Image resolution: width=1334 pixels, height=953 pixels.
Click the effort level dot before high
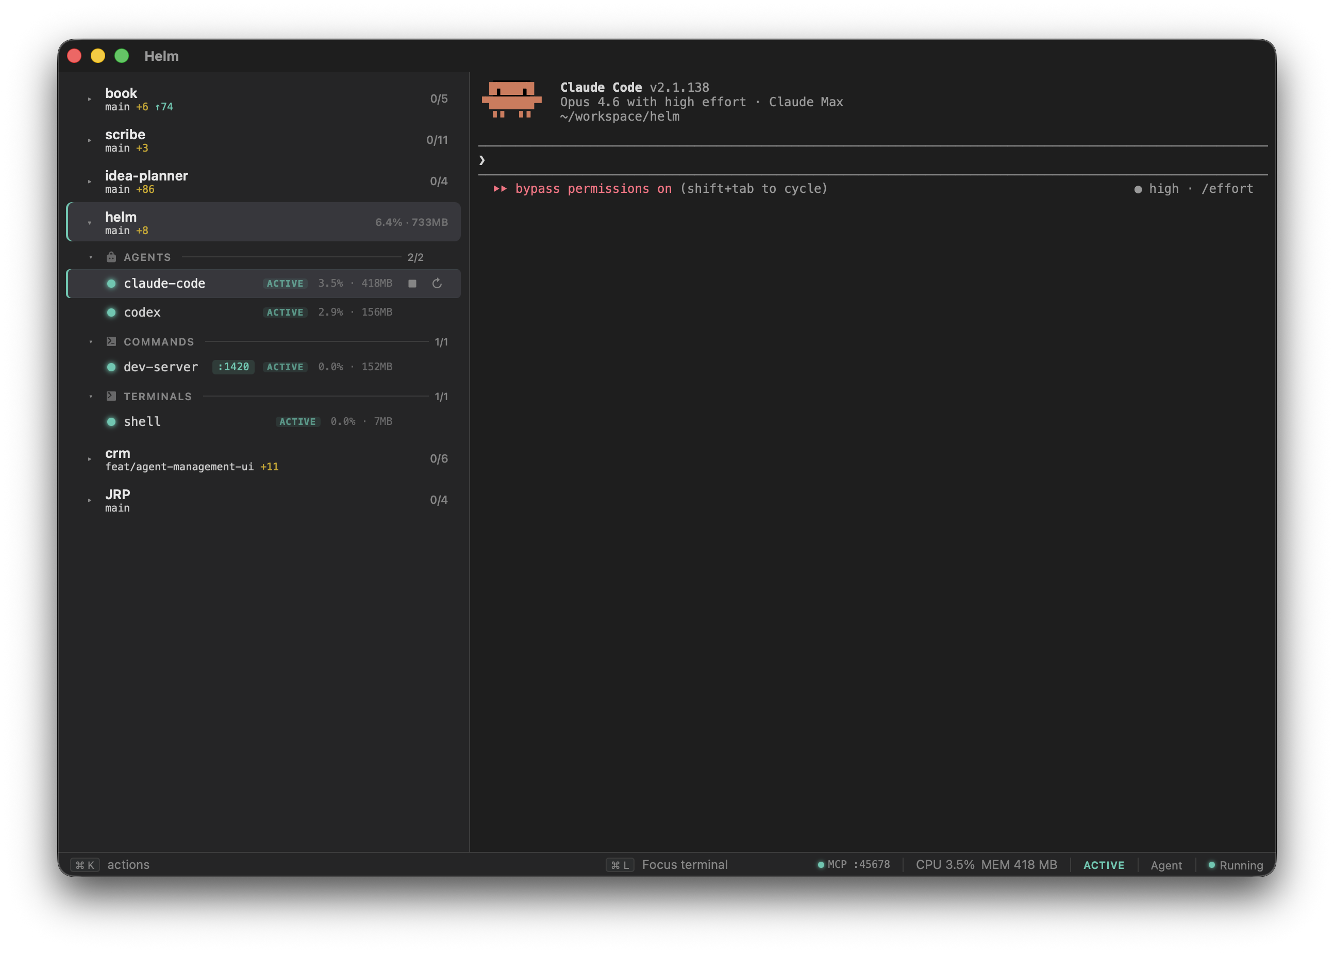1138,189
